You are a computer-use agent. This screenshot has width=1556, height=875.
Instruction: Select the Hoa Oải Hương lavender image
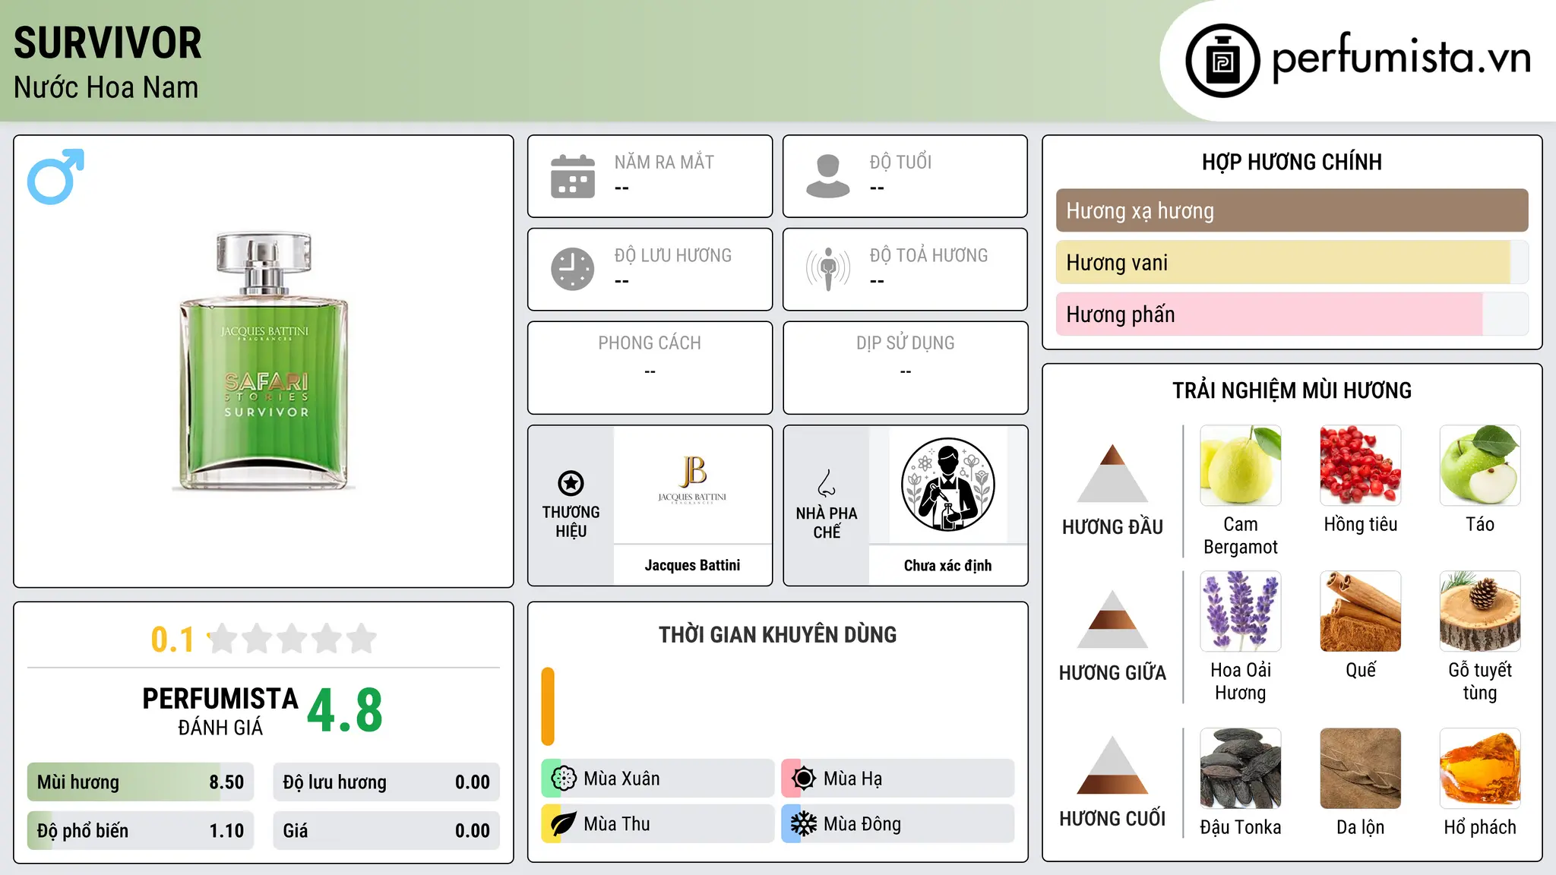click(1241, 611)
